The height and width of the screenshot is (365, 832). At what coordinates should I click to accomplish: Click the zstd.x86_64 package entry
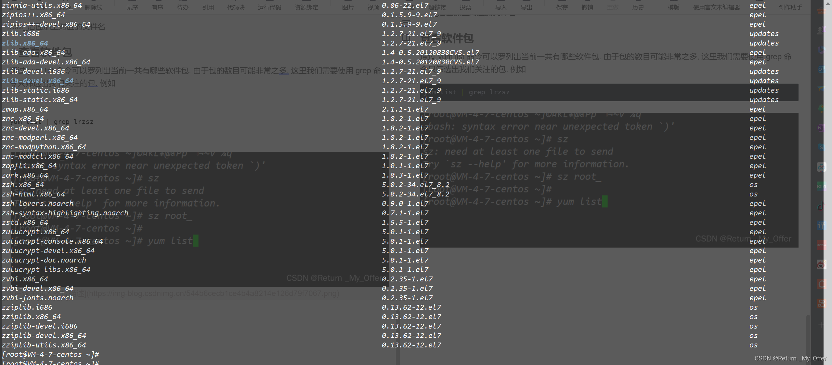25,222
